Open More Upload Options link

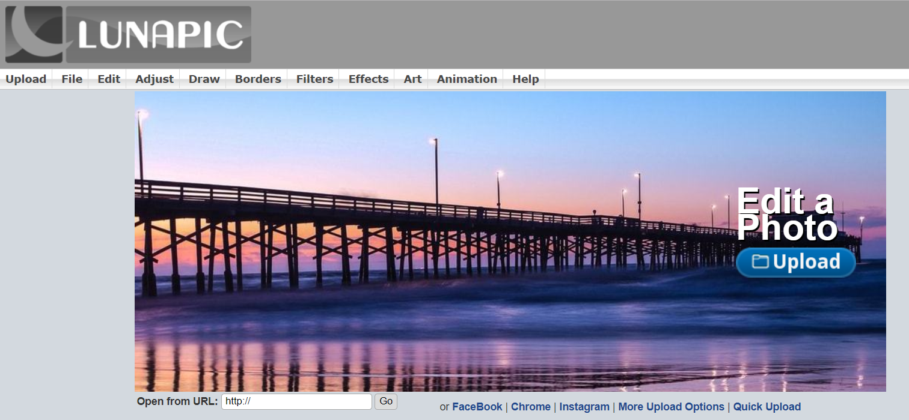pos(671,407)
